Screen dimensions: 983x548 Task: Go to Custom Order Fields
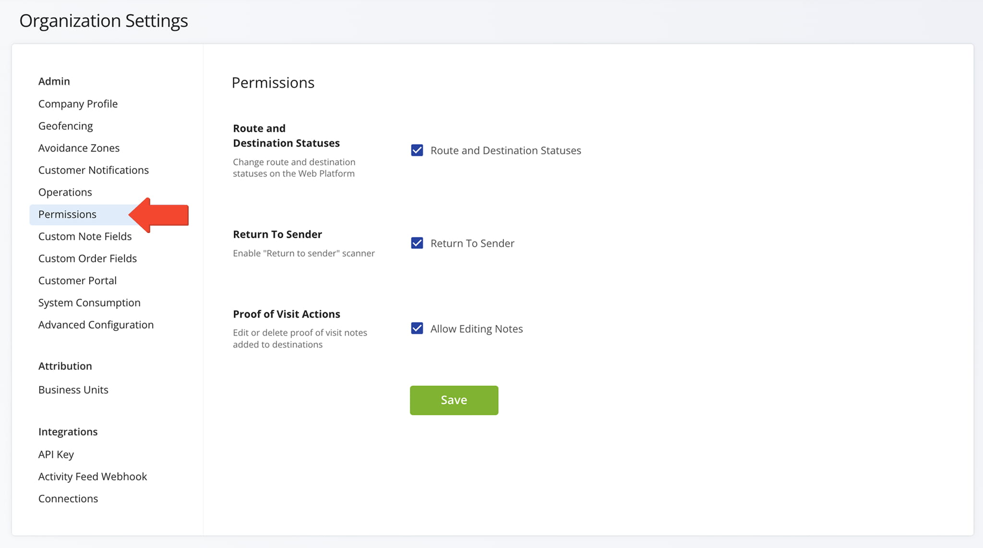[x=87, y=258]
